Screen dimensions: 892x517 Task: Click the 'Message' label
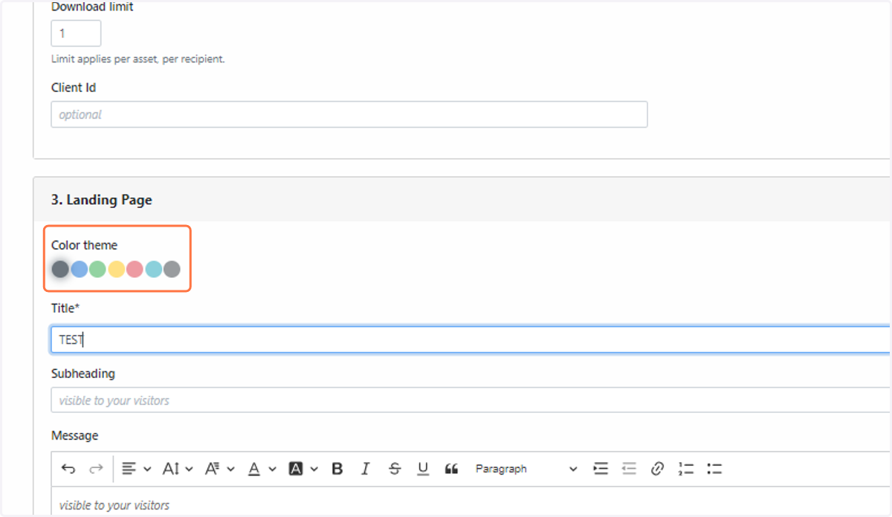click(x=74, y=435)
